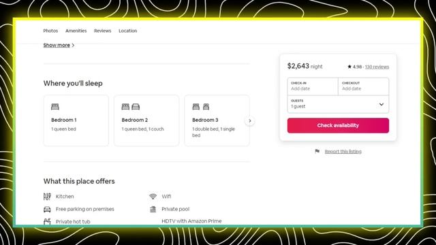Expand description with Show more

click(59, 46)
